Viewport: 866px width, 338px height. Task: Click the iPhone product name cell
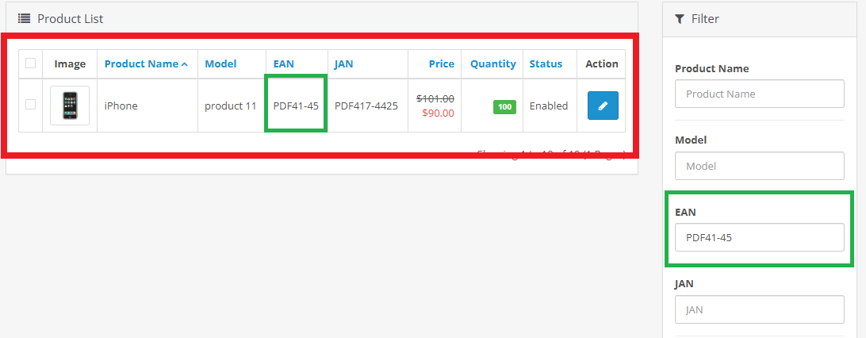click(121, 106)
